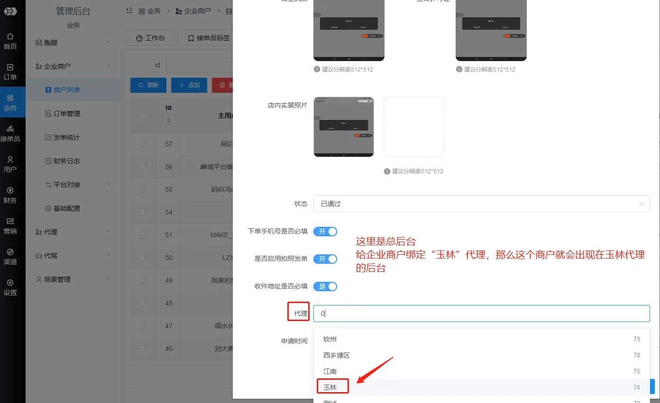Switch to the 工作台 tab

150,38
